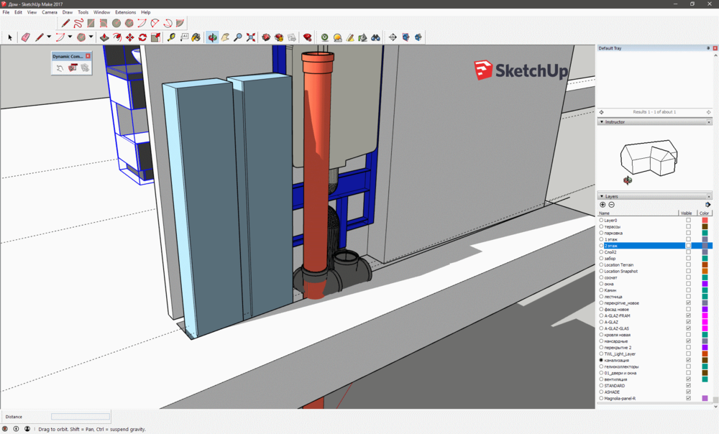The width and height of the screenshot is (719, 434).
Task: Choose the Paint Bucket tool
Action: (196, 37)
